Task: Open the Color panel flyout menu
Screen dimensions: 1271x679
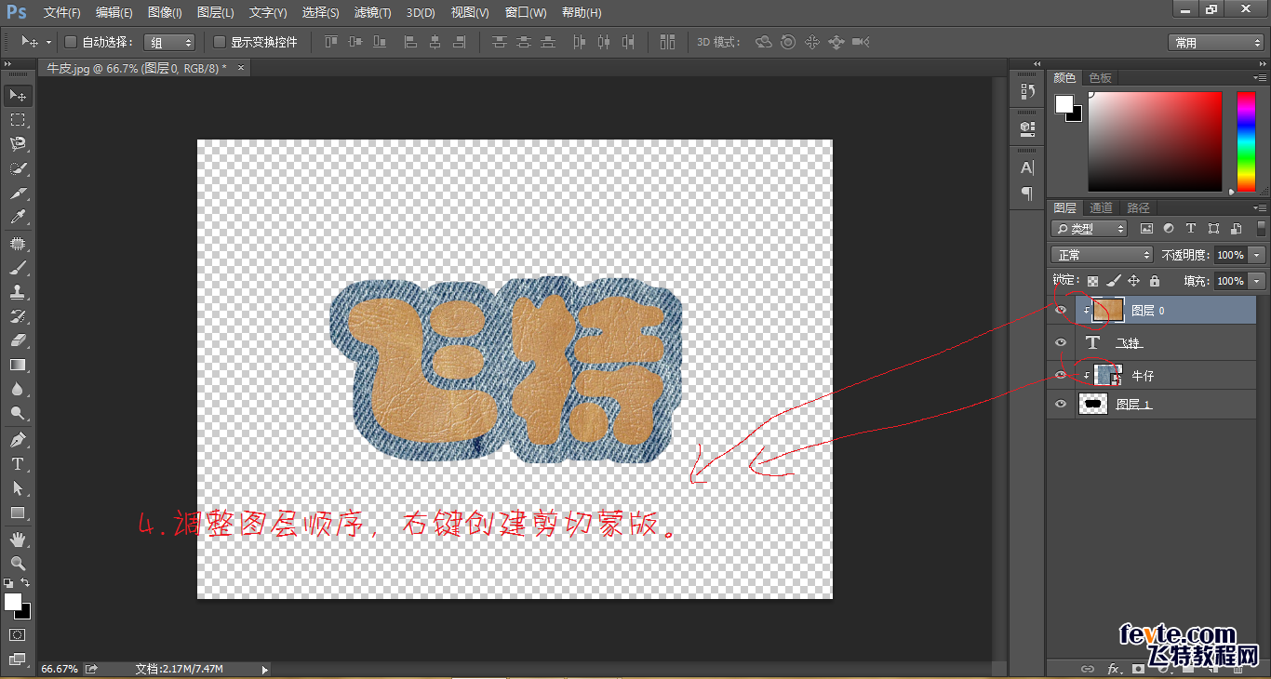Action: pos(1260,78)
